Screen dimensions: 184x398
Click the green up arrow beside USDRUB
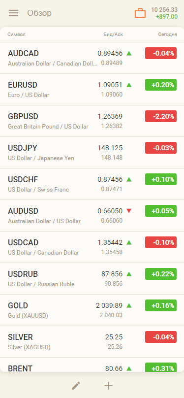pos(129,274)
